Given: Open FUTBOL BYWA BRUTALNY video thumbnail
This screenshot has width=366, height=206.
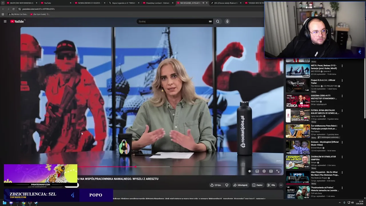Looking at the screenshot, I should [298, 116].
